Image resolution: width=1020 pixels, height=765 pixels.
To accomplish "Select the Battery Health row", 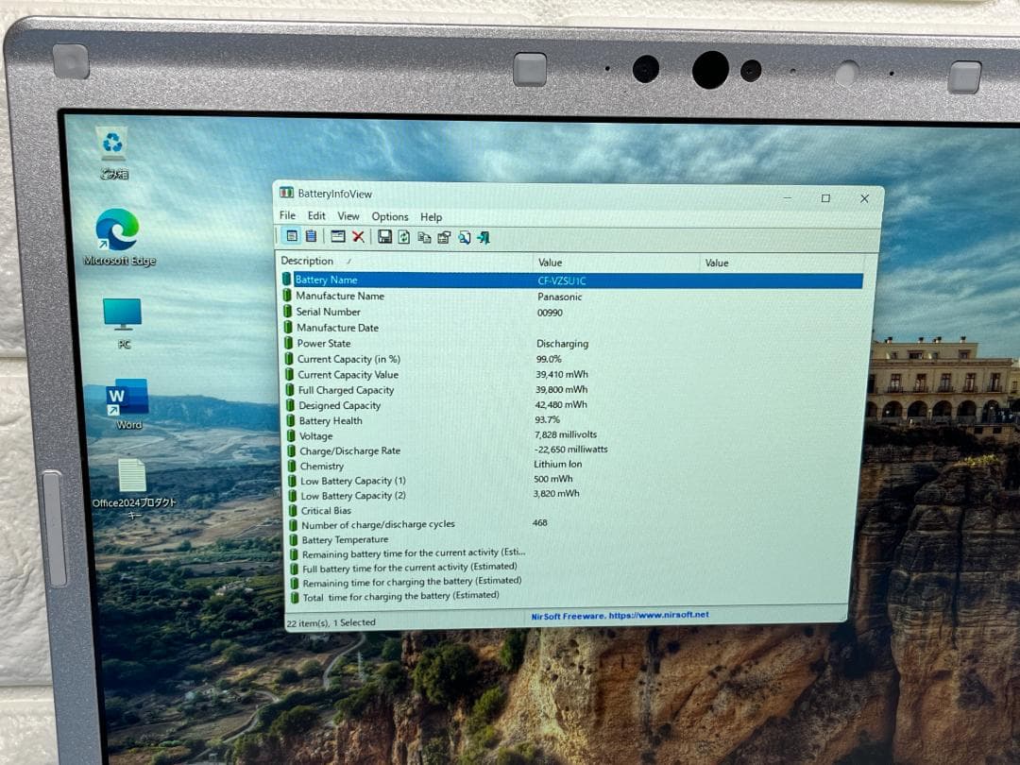I will click(331, 420).
